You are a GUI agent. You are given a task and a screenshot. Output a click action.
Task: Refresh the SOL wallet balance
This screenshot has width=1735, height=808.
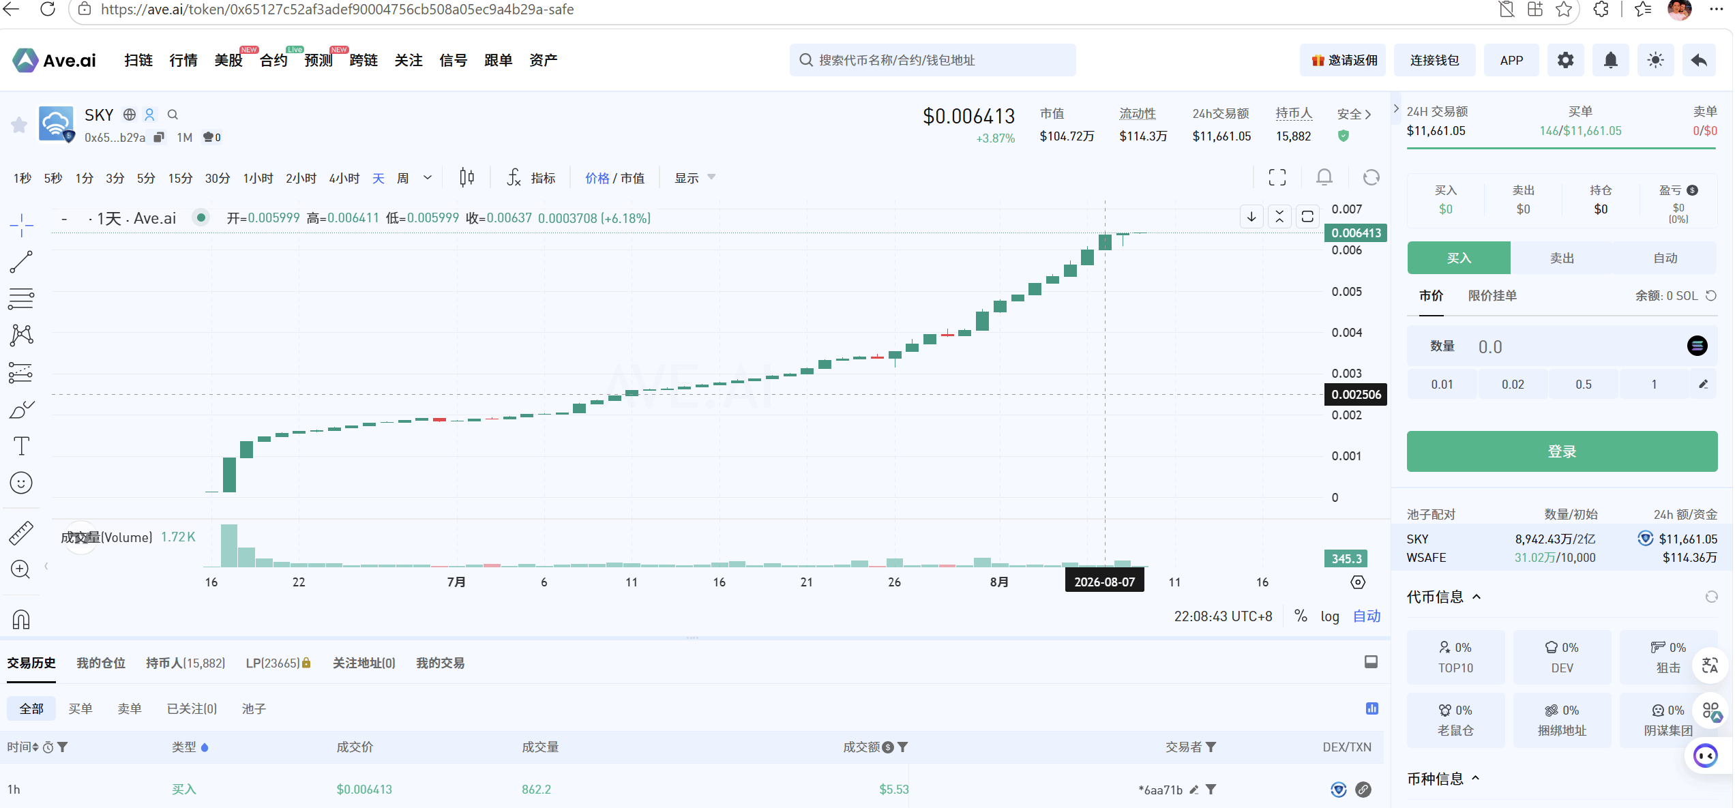[x=1711, y=296]
